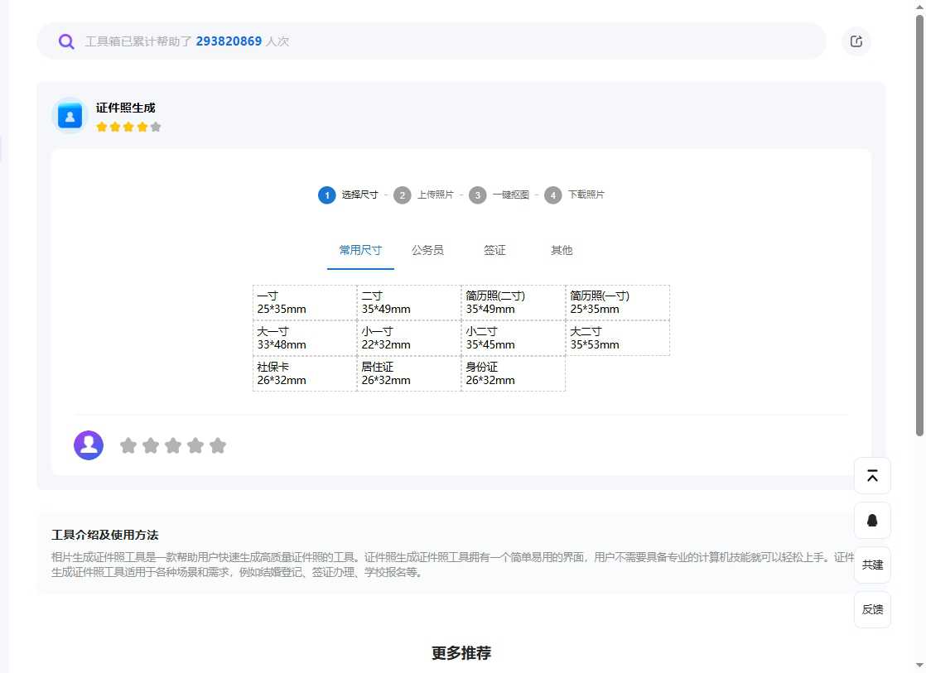Open the 其他 size category
This screenshot has height=673, width=926.
(562, 250)
